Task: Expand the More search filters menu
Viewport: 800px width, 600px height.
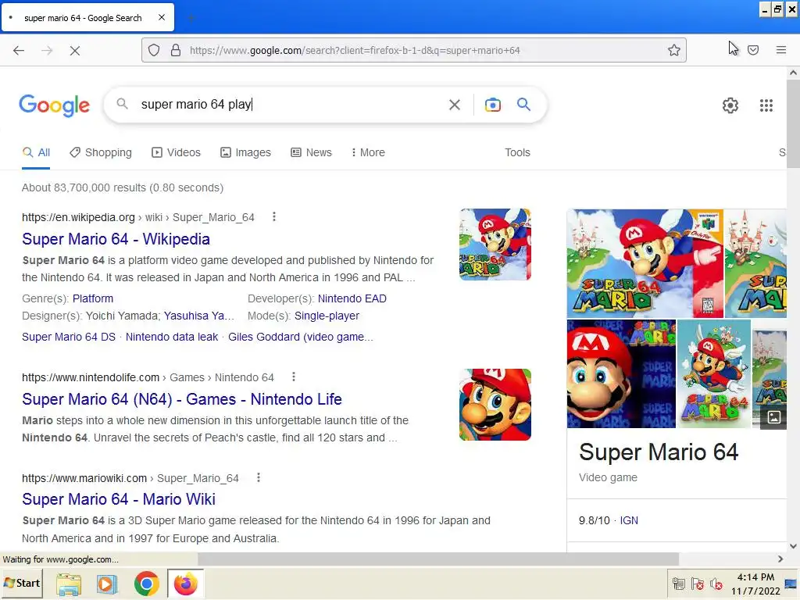Action: (368, 152)
